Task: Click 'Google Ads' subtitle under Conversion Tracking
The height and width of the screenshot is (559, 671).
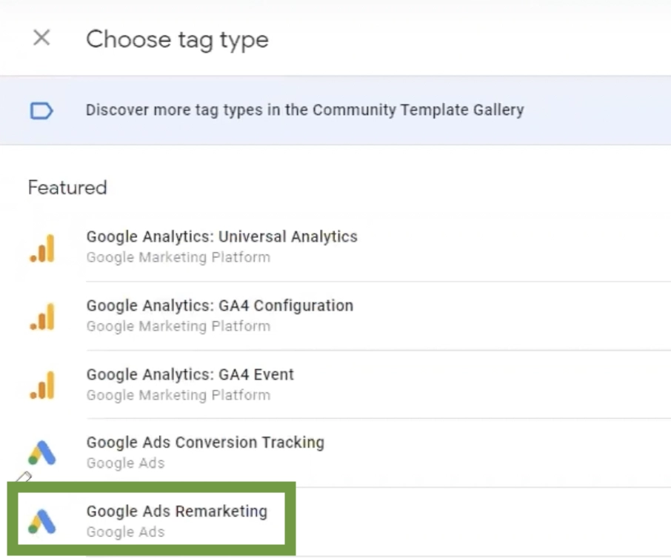Action: tap(125, 463)
